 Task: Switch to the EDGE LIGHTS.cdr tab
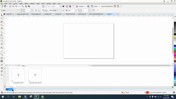[x=70, y=14]
